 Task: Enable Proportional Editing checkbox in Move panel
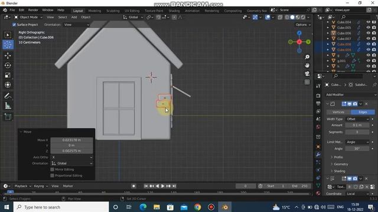point(52,175)
